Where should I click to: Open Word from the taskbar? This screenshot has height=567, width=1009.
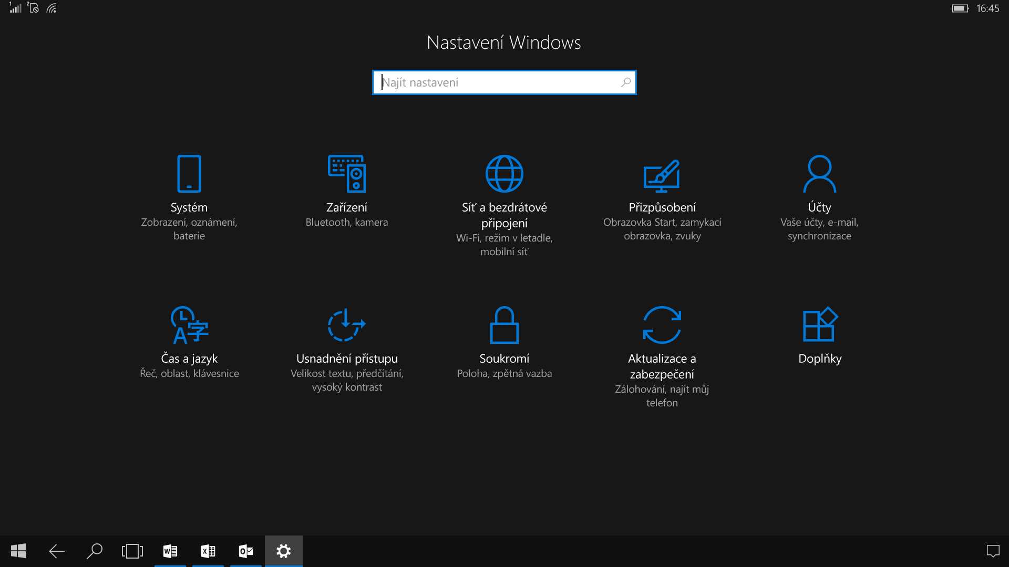pos(170,551)
